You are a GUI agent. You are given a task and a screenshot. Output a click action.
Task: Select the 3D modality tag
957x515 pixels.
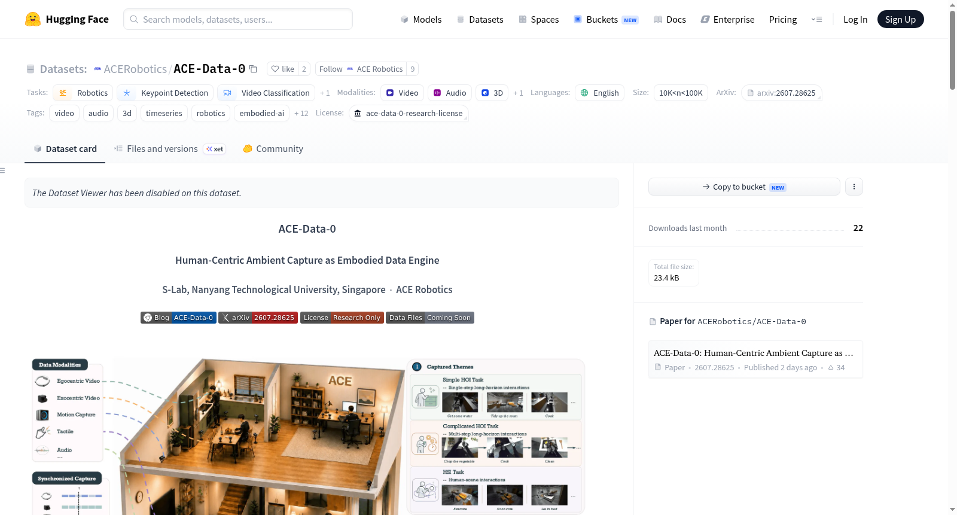click(492, 93)
